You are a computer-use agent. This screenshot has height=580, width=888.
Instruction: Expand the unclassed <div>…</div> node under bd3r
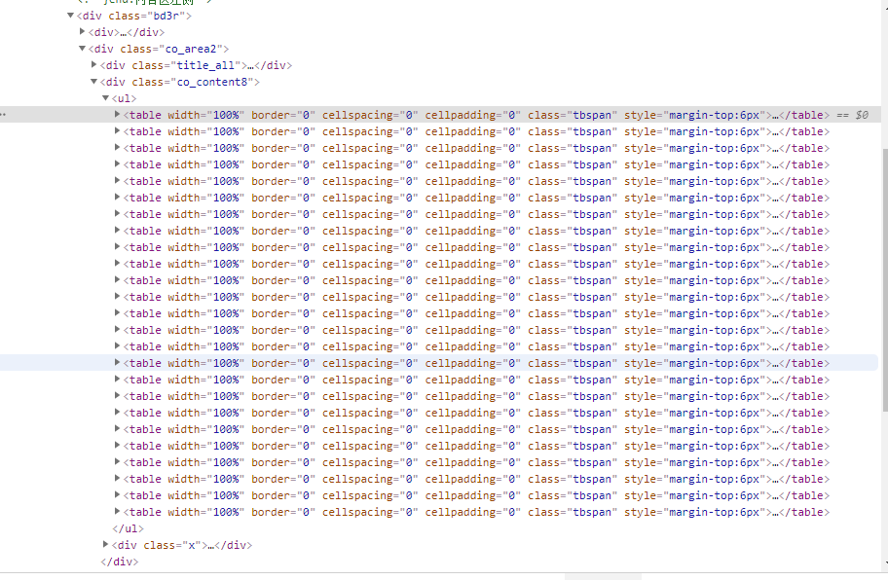83,32
